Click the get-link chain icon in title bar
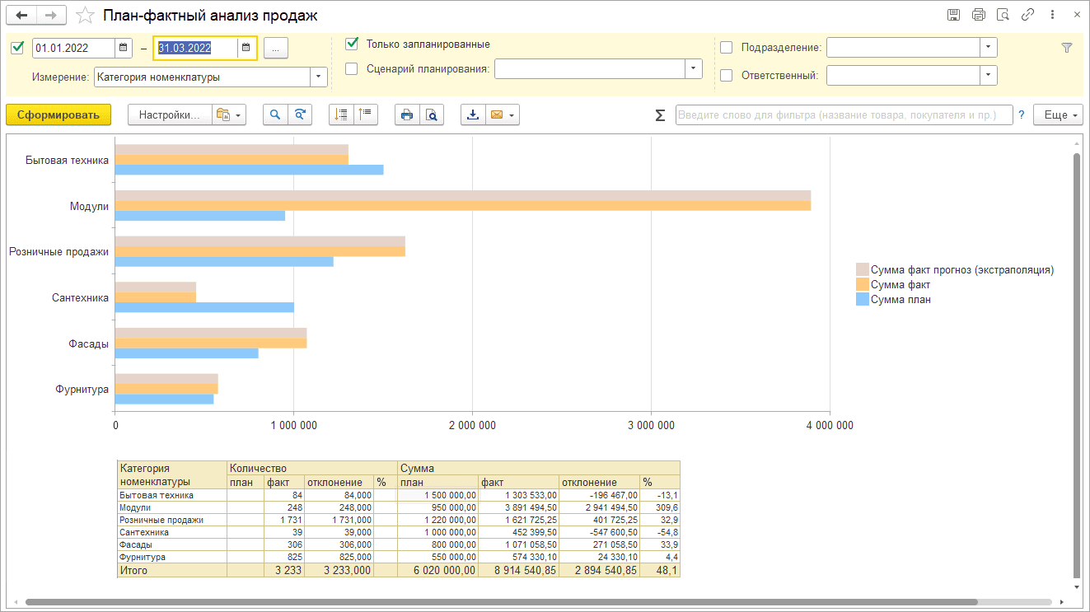This screenshot has width=1090, height=612. [x=1027, y=15]
